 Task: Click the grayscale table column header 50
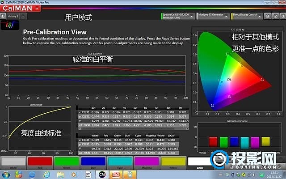[135, 108]
